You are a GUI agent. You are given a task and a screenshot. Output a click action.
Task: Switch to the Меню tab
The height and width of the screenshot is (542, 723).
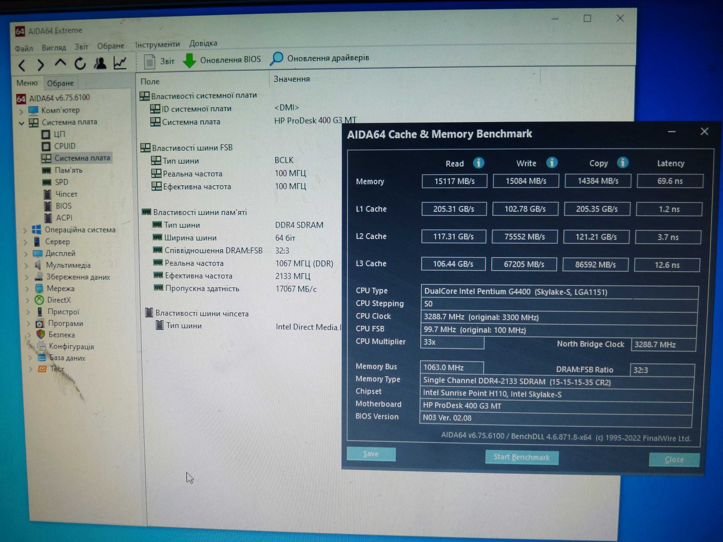click(27, 83)
